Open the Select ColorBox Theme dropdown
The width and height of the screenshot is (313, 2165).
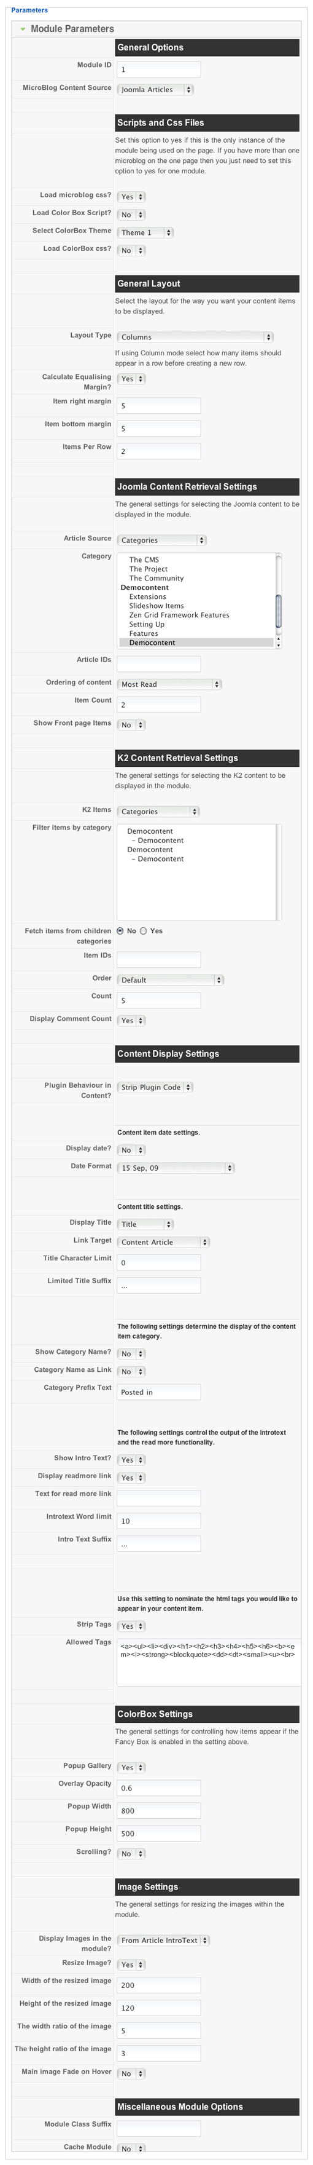[x=145, y=232]
